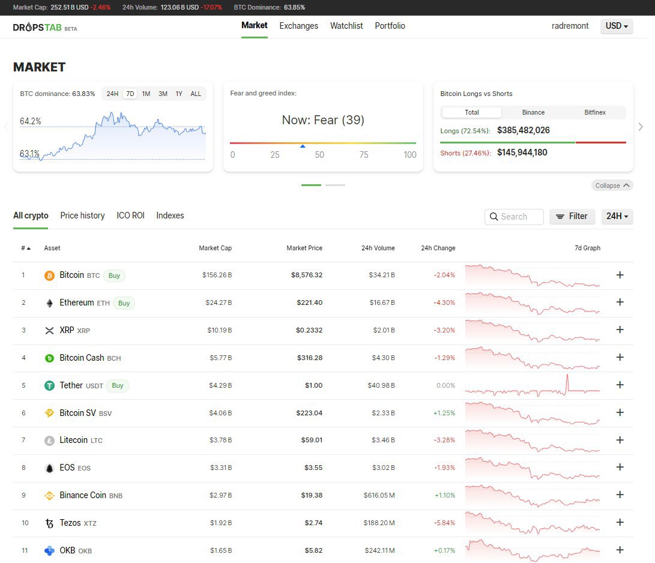This screenshot has width=655, height=563.
Task: Add Tezos with its plus icon
Action: 620,522
